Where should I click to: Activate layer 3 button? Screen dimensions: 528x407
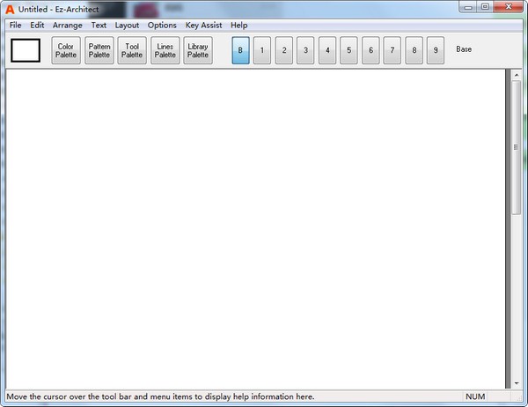tap(305, 50)
